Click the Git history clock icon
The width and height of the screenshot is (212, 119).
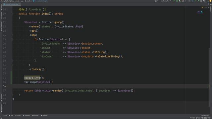(x=201, y=1)
